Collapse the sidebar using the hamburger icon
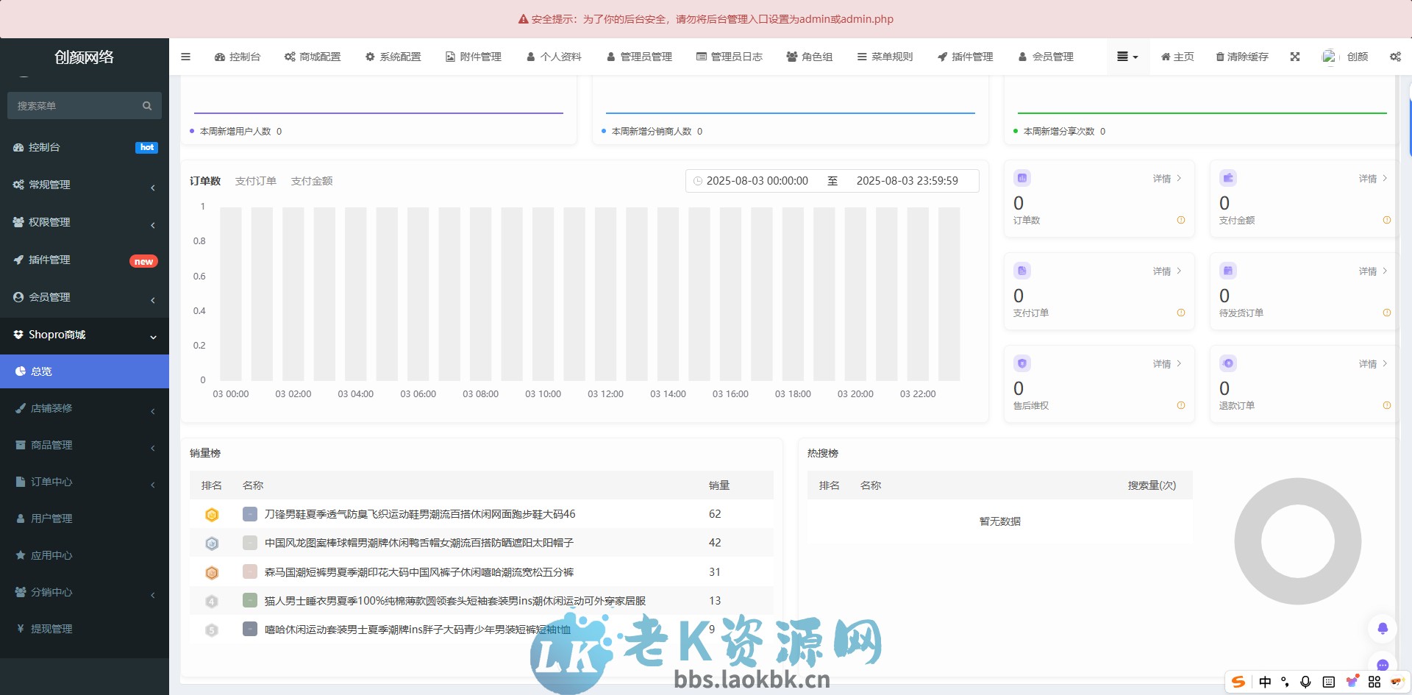 coord(185,57)
